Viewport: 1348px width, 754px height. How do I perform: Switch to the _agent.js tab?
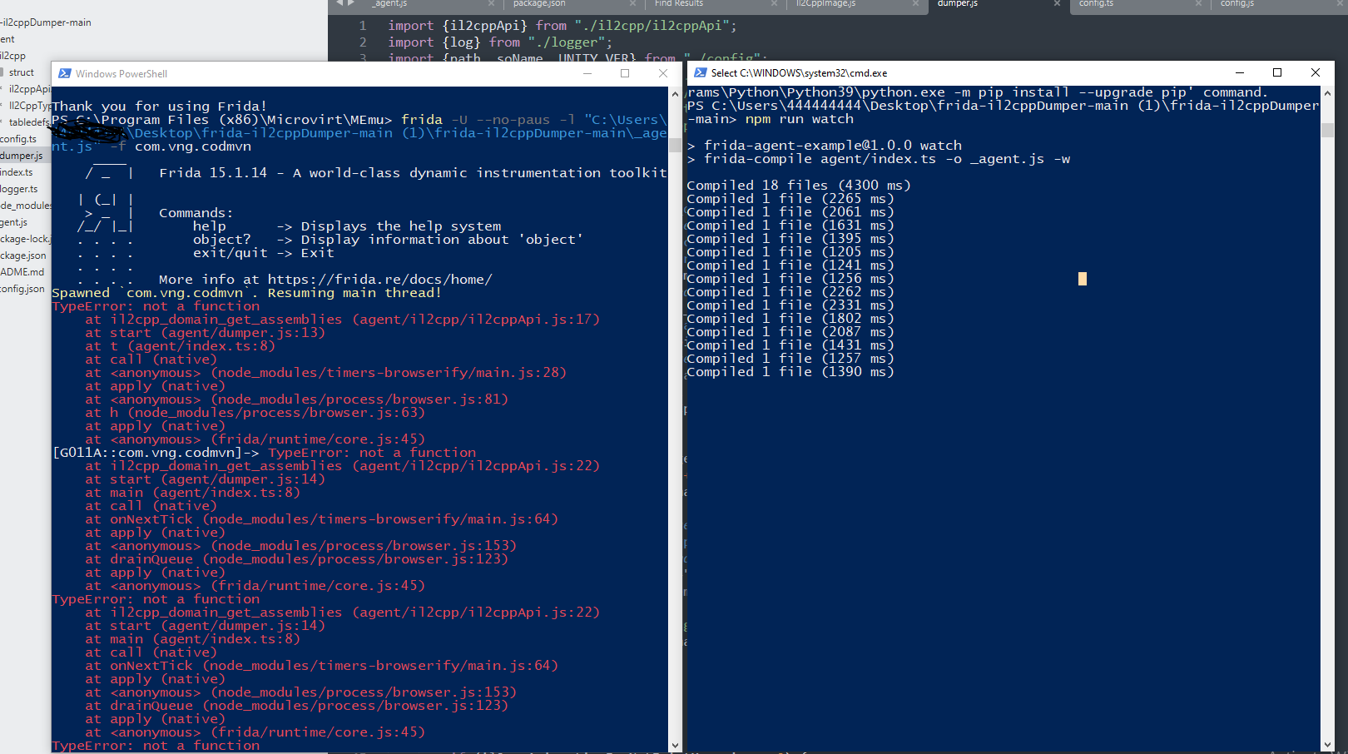[389, 3]
